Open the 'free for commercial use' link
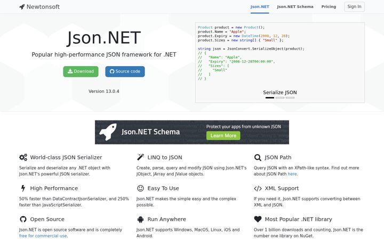The image size is (384, 240). click(43, 236)
